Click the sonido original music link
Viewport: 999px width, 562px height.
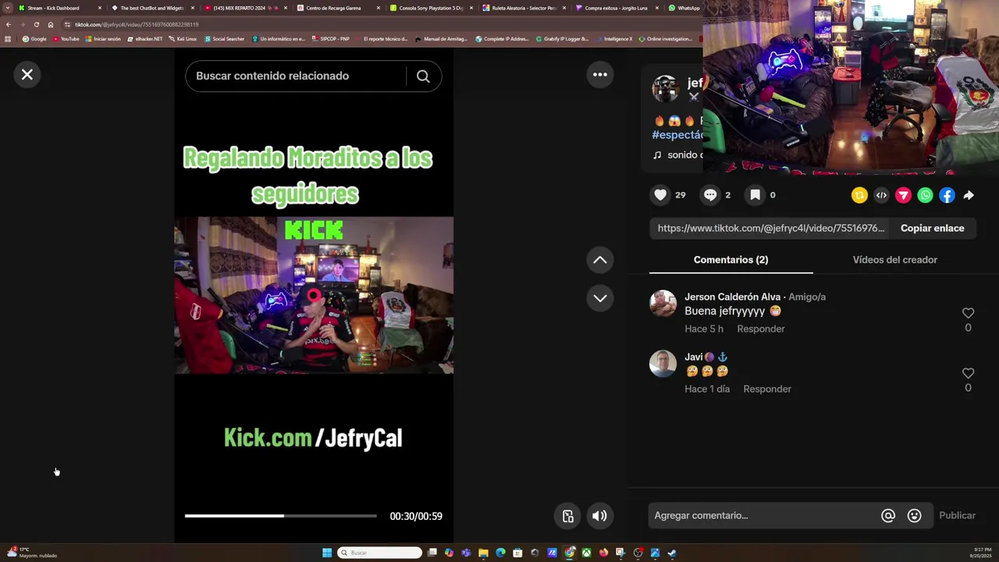click(677, 155)
